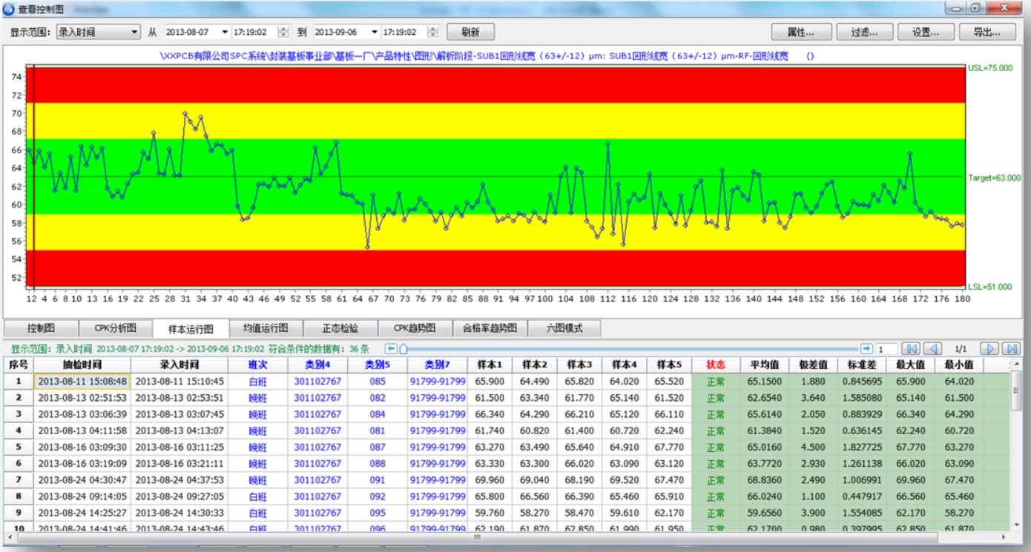Click sample value 69.960 in row 7
The image size is (1031, 552).
[490, 480]
